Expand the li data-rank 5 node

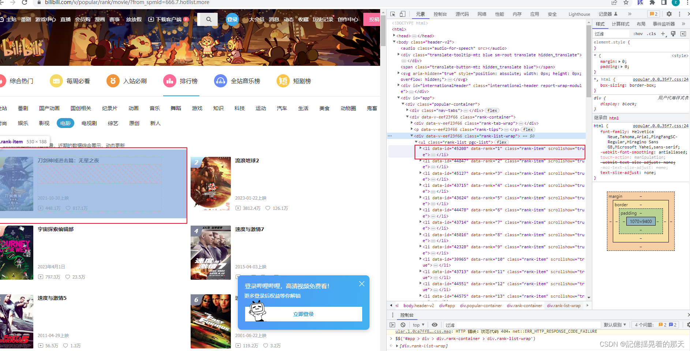tap(420, 197)
